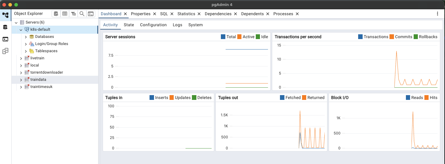Switch to the Statistics tab
This screenshot has width=445, height=164.
click(186, 14)
